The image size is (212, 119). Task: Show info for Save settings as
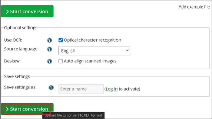click(x=51, y=88)
